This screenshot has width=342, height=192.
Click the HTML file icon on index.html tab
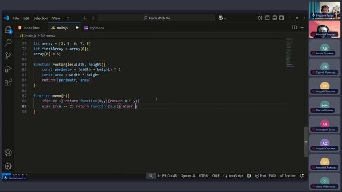[20, 28]
